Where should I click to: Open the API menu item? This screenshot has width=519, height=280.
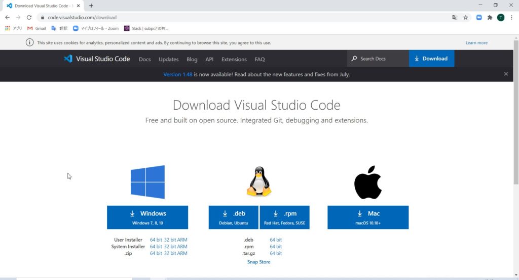pos(209,60)
